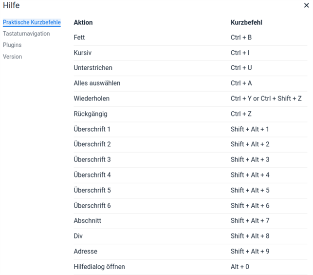Screen dimensions: 313x275
Task: Click the Aktion column header
Action: [83, 22]
